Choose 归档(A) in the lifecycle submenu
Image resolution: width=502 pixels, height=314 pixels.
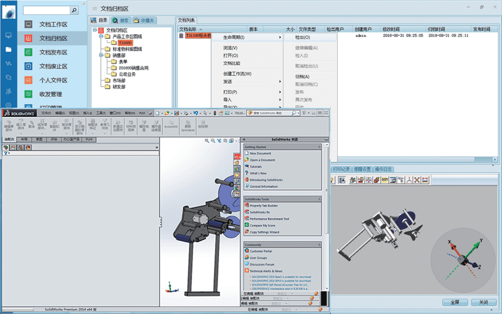point(302,77)
